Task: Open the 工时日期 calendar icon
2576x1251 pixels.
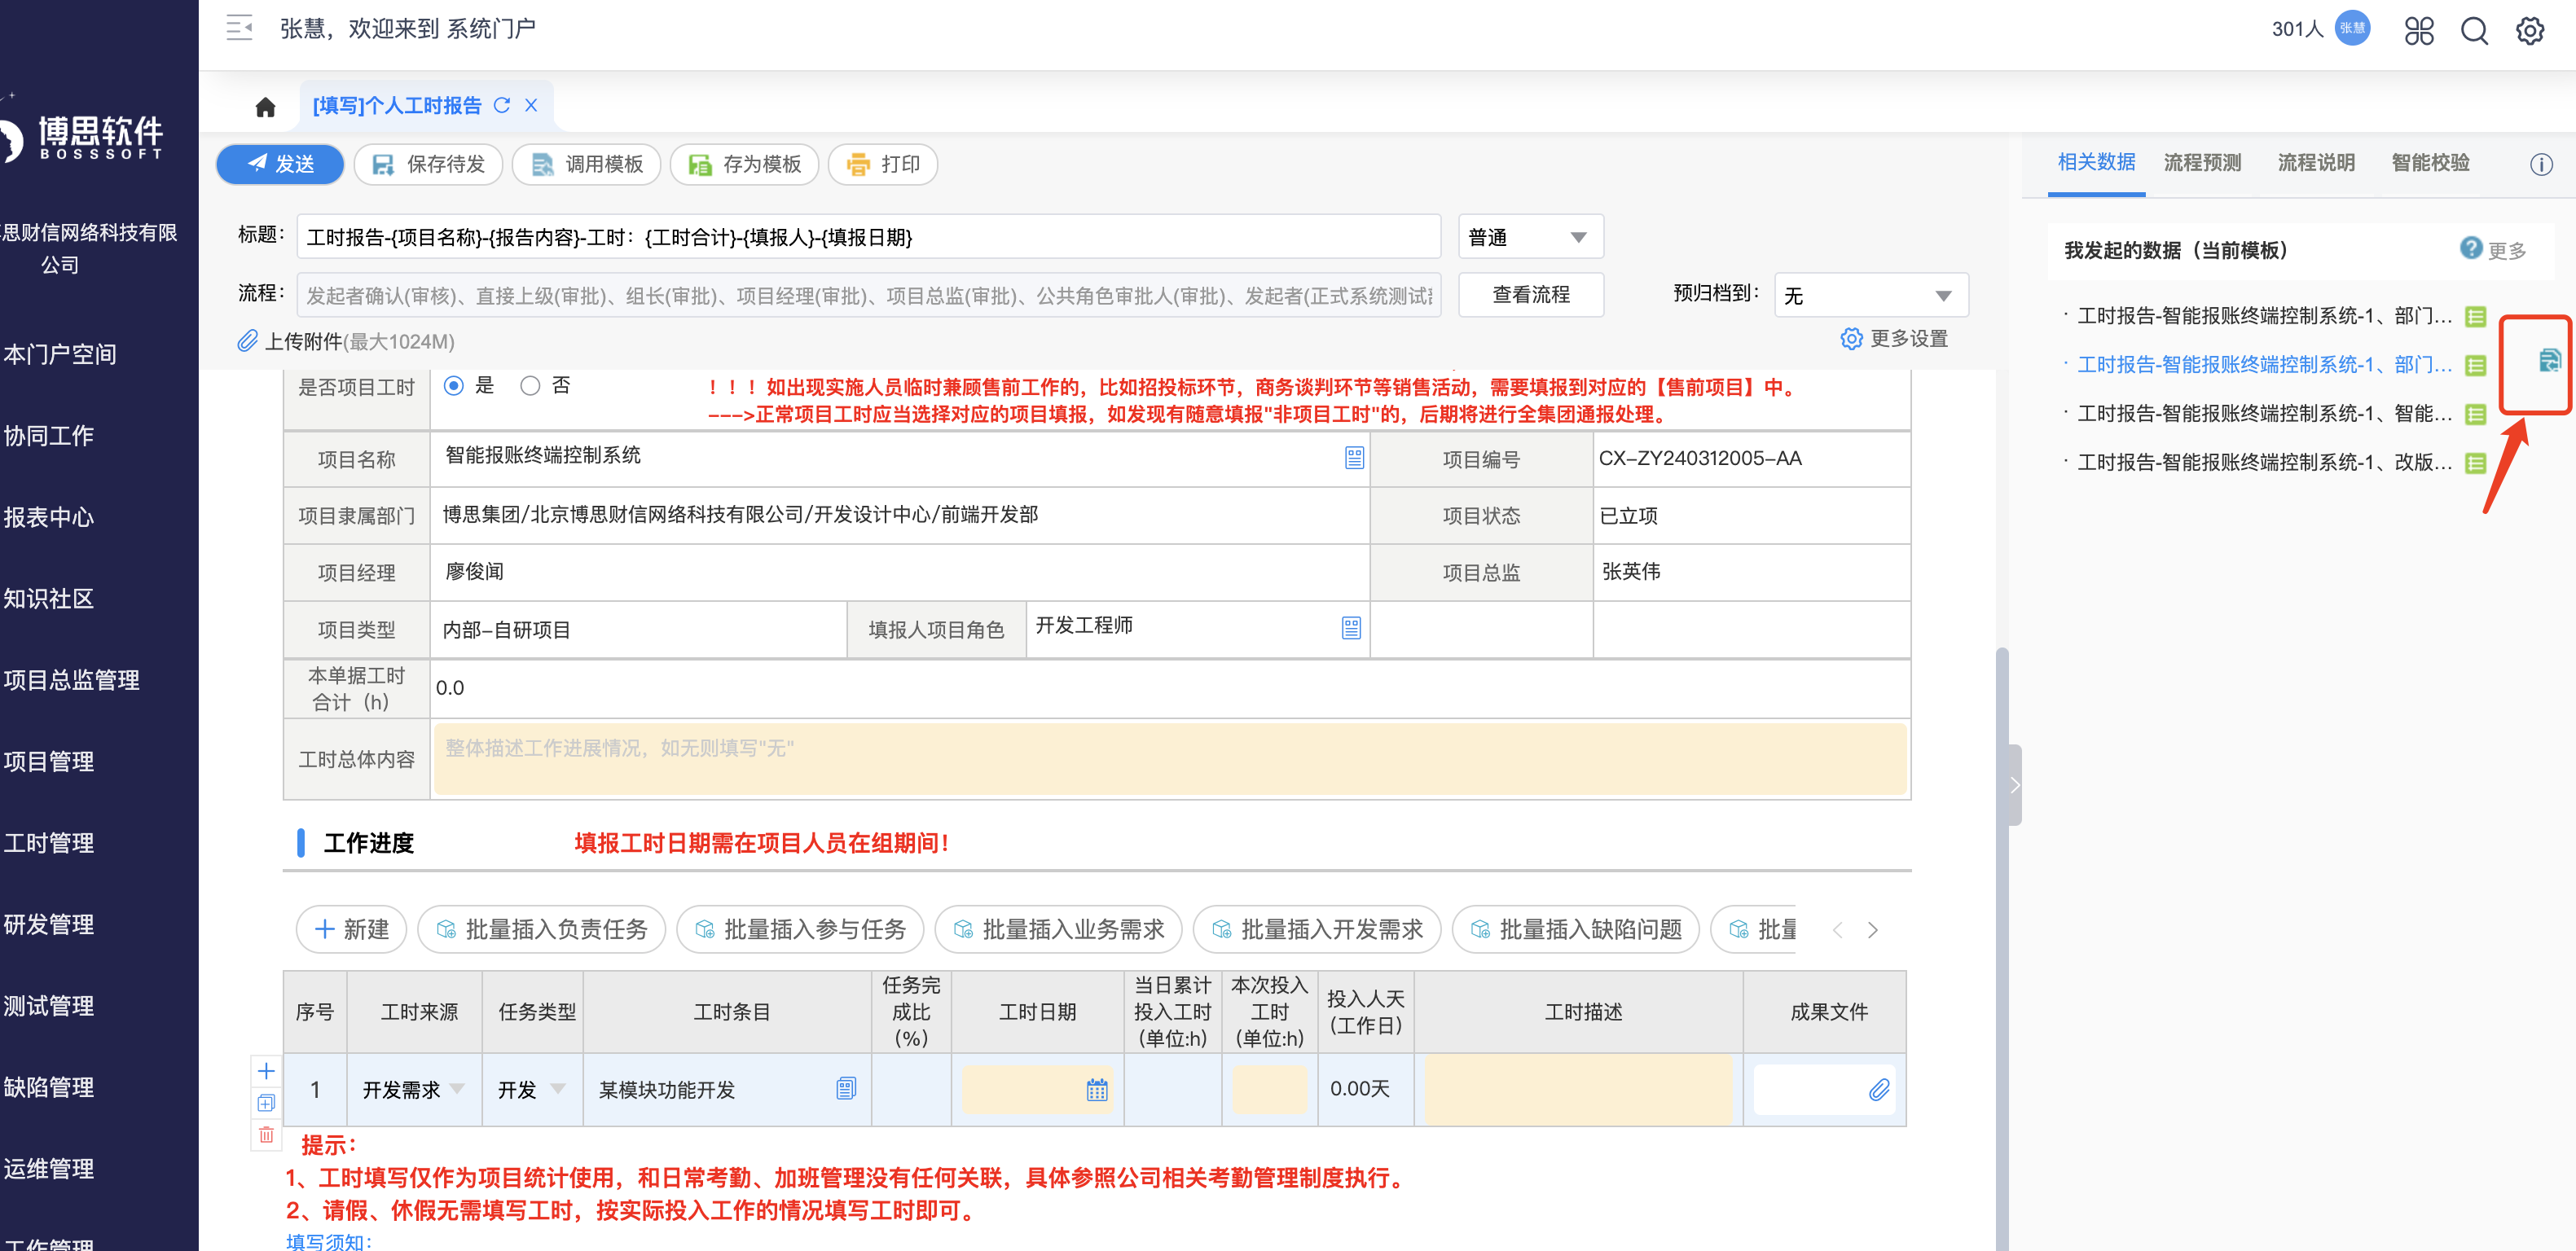Action: pos(1097,1090)
